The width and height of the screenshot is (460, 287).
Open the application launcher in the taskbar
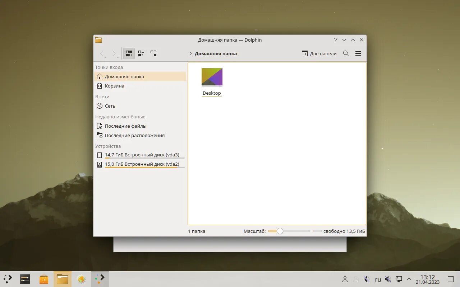(x=8, y=279)
